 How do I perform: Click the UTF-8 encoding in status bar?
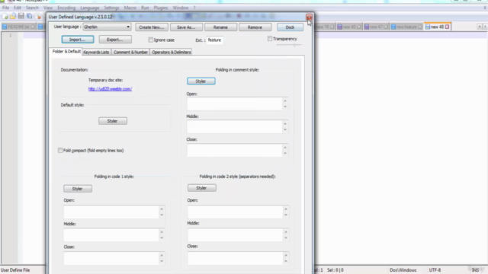435,270
